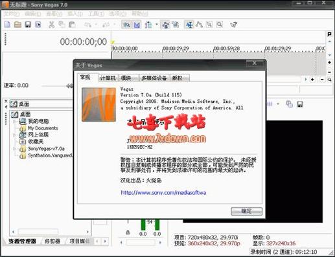The height and width of the screenshot is (257, 335).
Task: Switch to the 资源管理器 bottom tab
Action: 22,241
